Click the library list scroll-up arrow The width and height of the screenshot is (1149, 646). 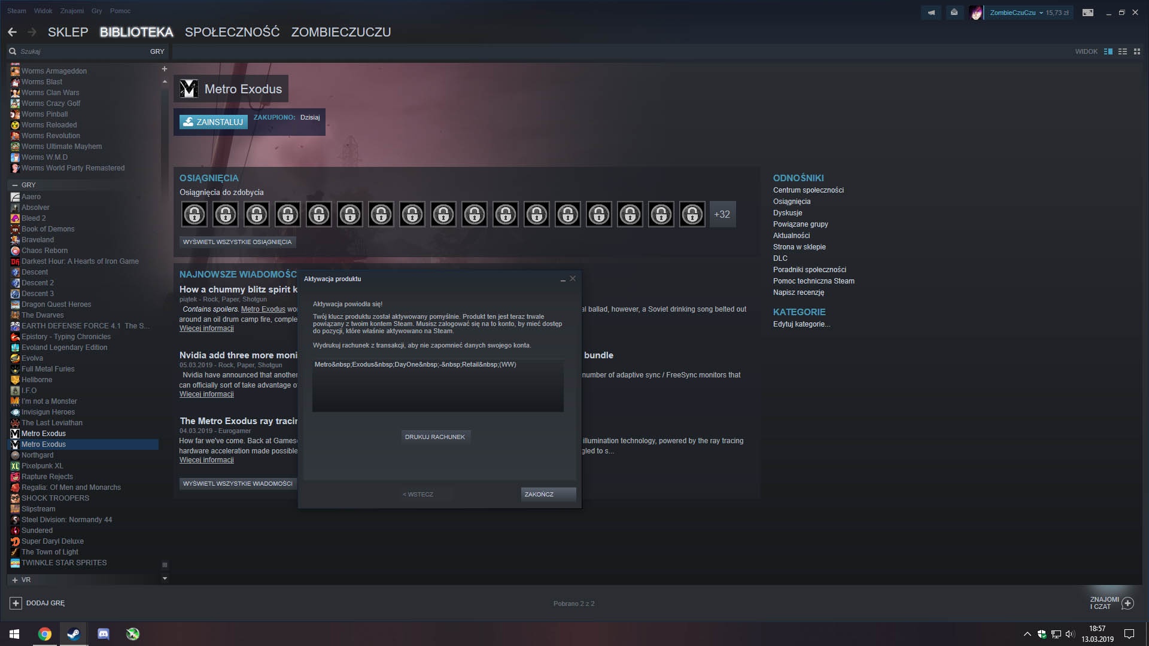pos(165,81)
